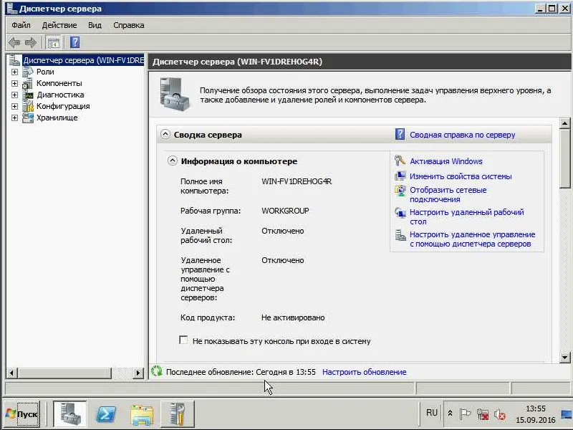Click the vertical scrollbar thumb in content pane

tap(564, 158)
